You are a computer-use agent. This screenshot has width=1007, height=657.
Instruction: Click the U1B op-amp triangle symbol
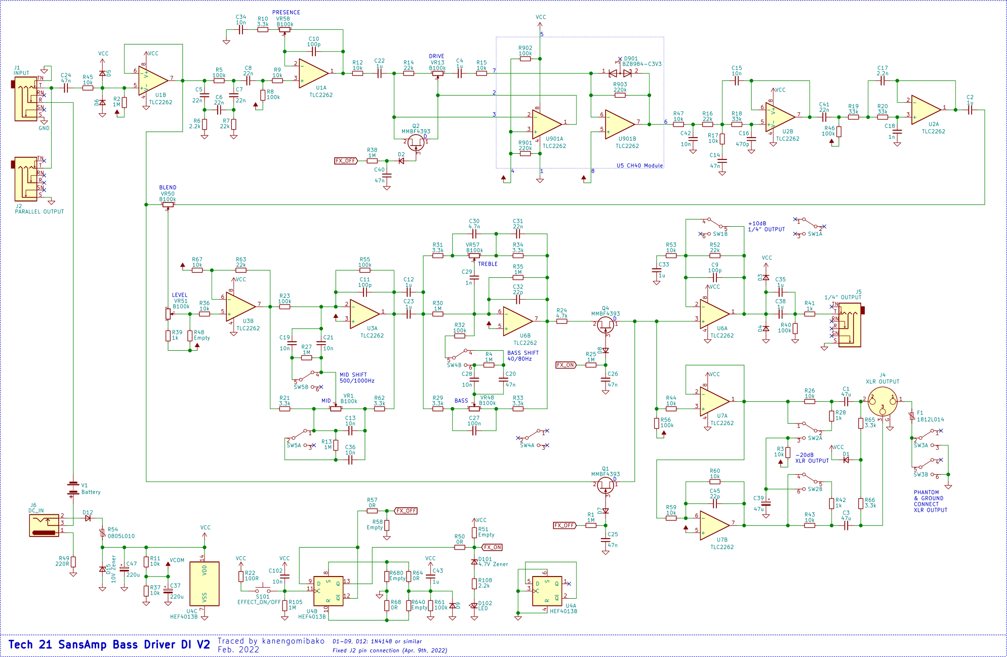(153, 80)
